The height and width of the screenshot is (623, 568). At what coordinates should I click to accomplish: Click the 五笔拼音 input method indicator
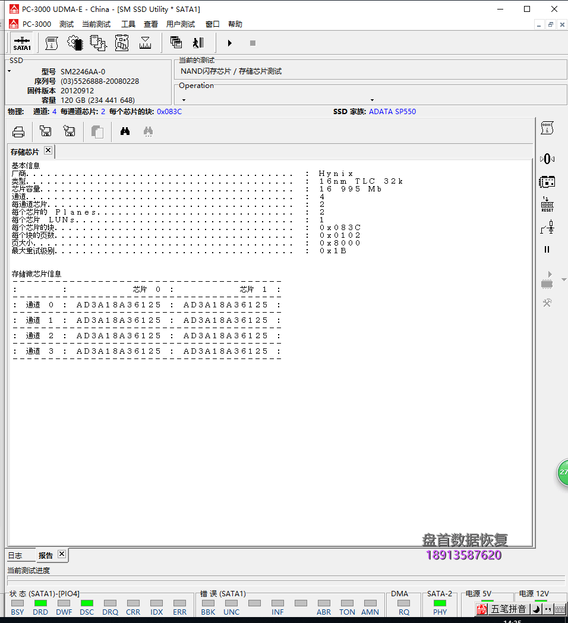click(509, 609)
